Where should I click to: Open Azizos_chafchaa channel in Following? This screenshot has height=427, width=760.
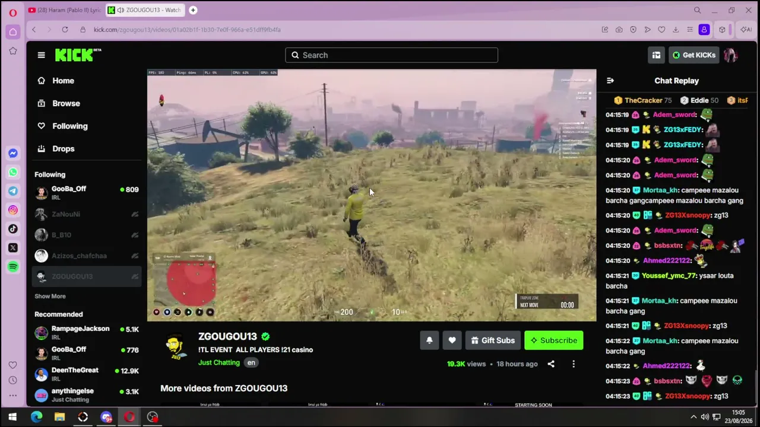pyautogui.click(x=87, y=256)
